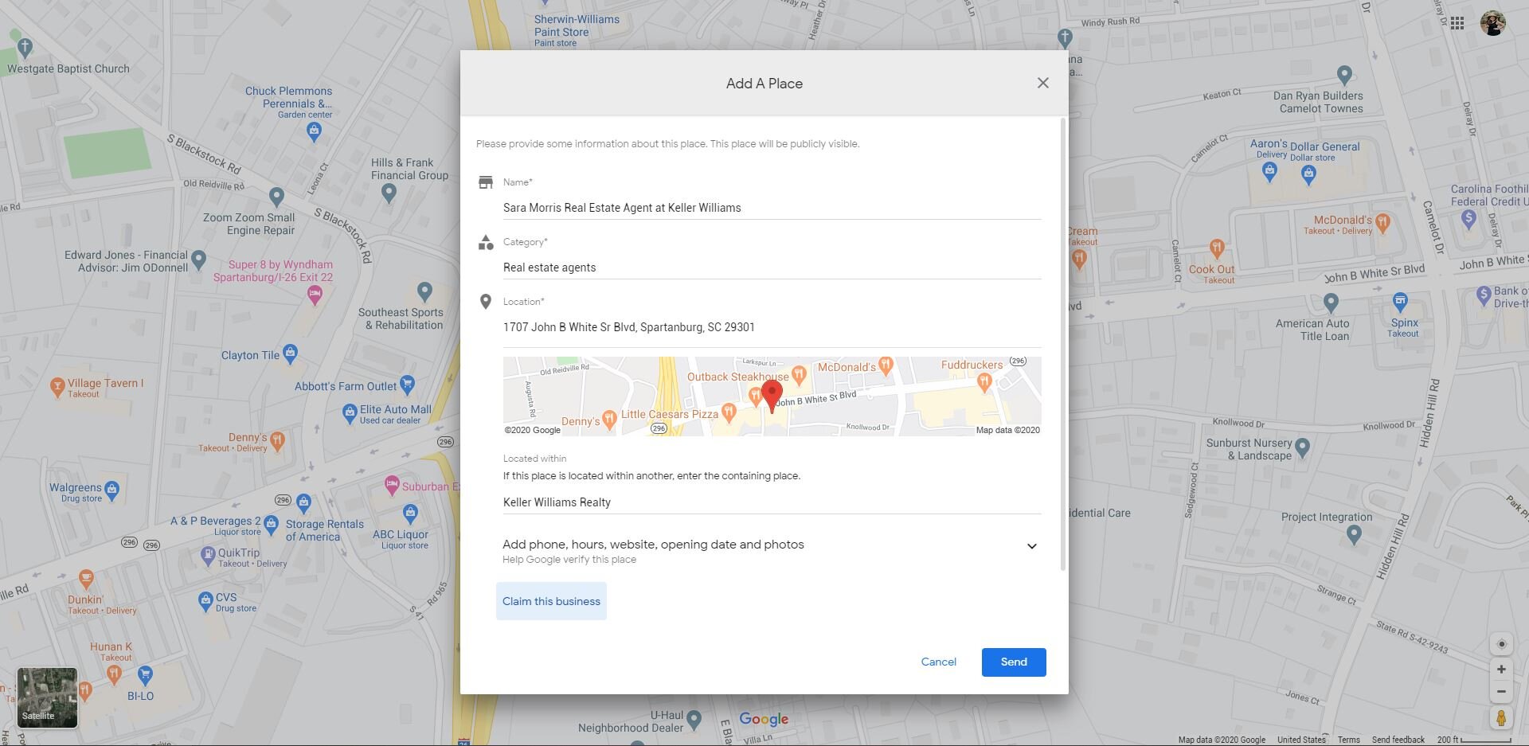Click Carolina Foothills Federal Credit Union pin

click(x=1468, y=221)
